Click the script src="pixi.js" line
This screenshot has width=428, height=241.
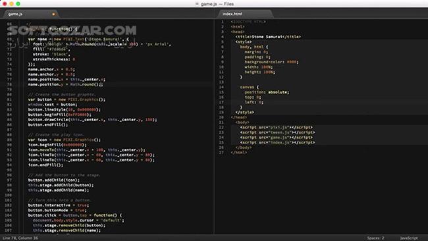pos(277,127)
